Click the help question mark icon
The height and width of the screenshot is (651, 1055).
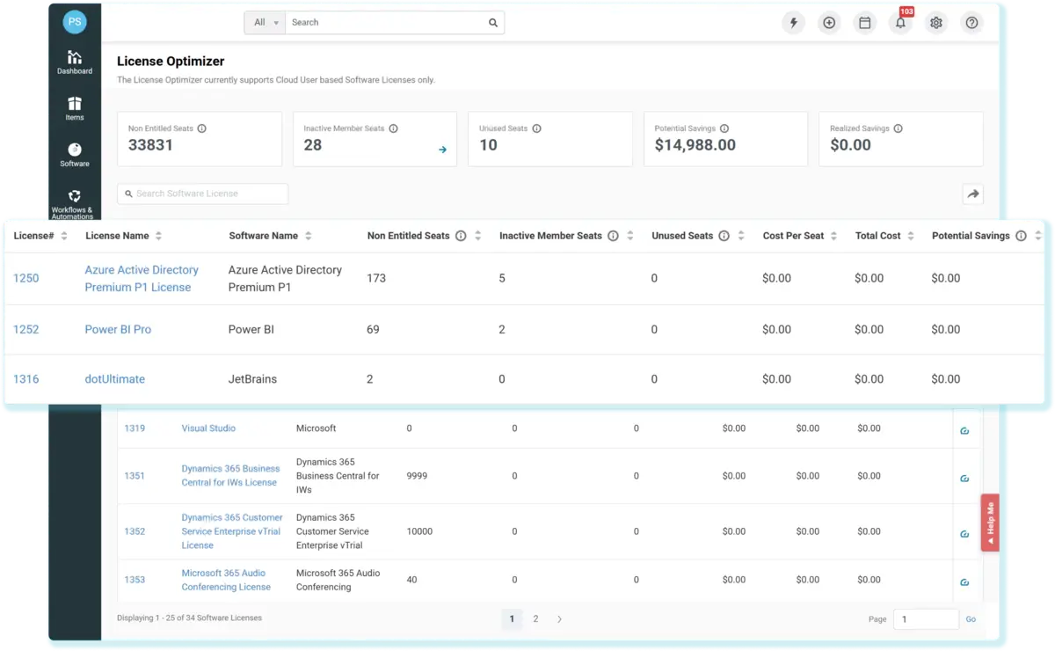click(x=971, y=23)
